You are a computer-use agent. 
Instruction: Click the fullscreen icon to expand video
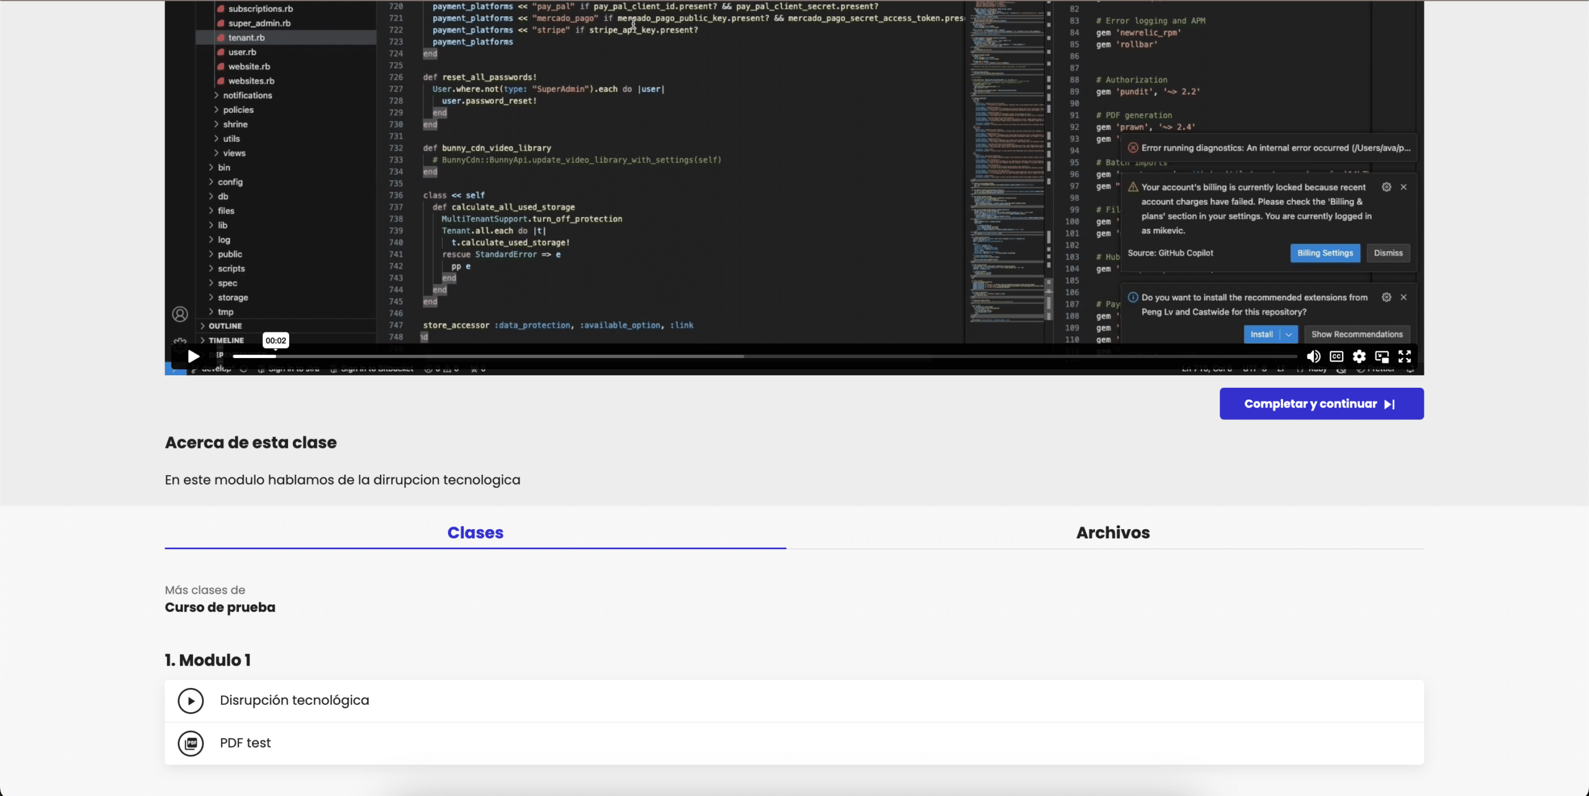pos(1405,356)
